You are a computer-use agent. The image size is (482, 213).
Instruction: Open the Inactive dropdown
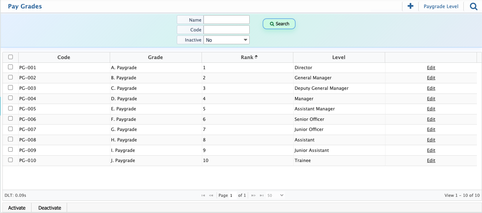(x=226, y=40)
